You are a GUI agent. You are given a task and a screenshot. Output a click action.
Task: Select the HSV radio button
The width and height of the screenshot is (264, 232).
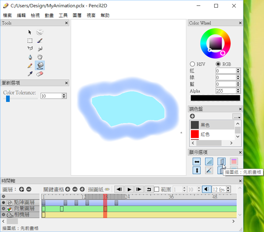click(x=192, y=64)
